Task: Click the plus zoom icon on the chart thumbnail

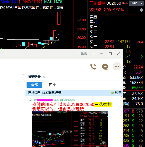Action: 104,143
